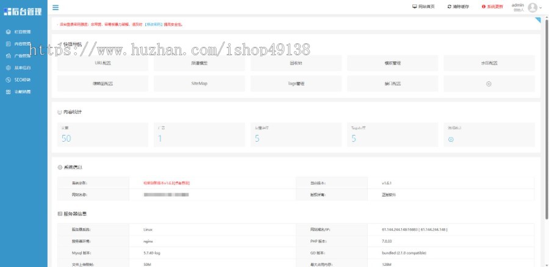Open the 接口配置 quick navigation card
This screenshot has height=267, width=549.
point(392,84)
